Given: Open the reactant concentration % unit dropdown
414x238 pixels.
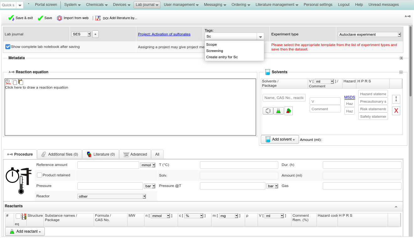Looking at the screenshot, I should coord(194,216).
